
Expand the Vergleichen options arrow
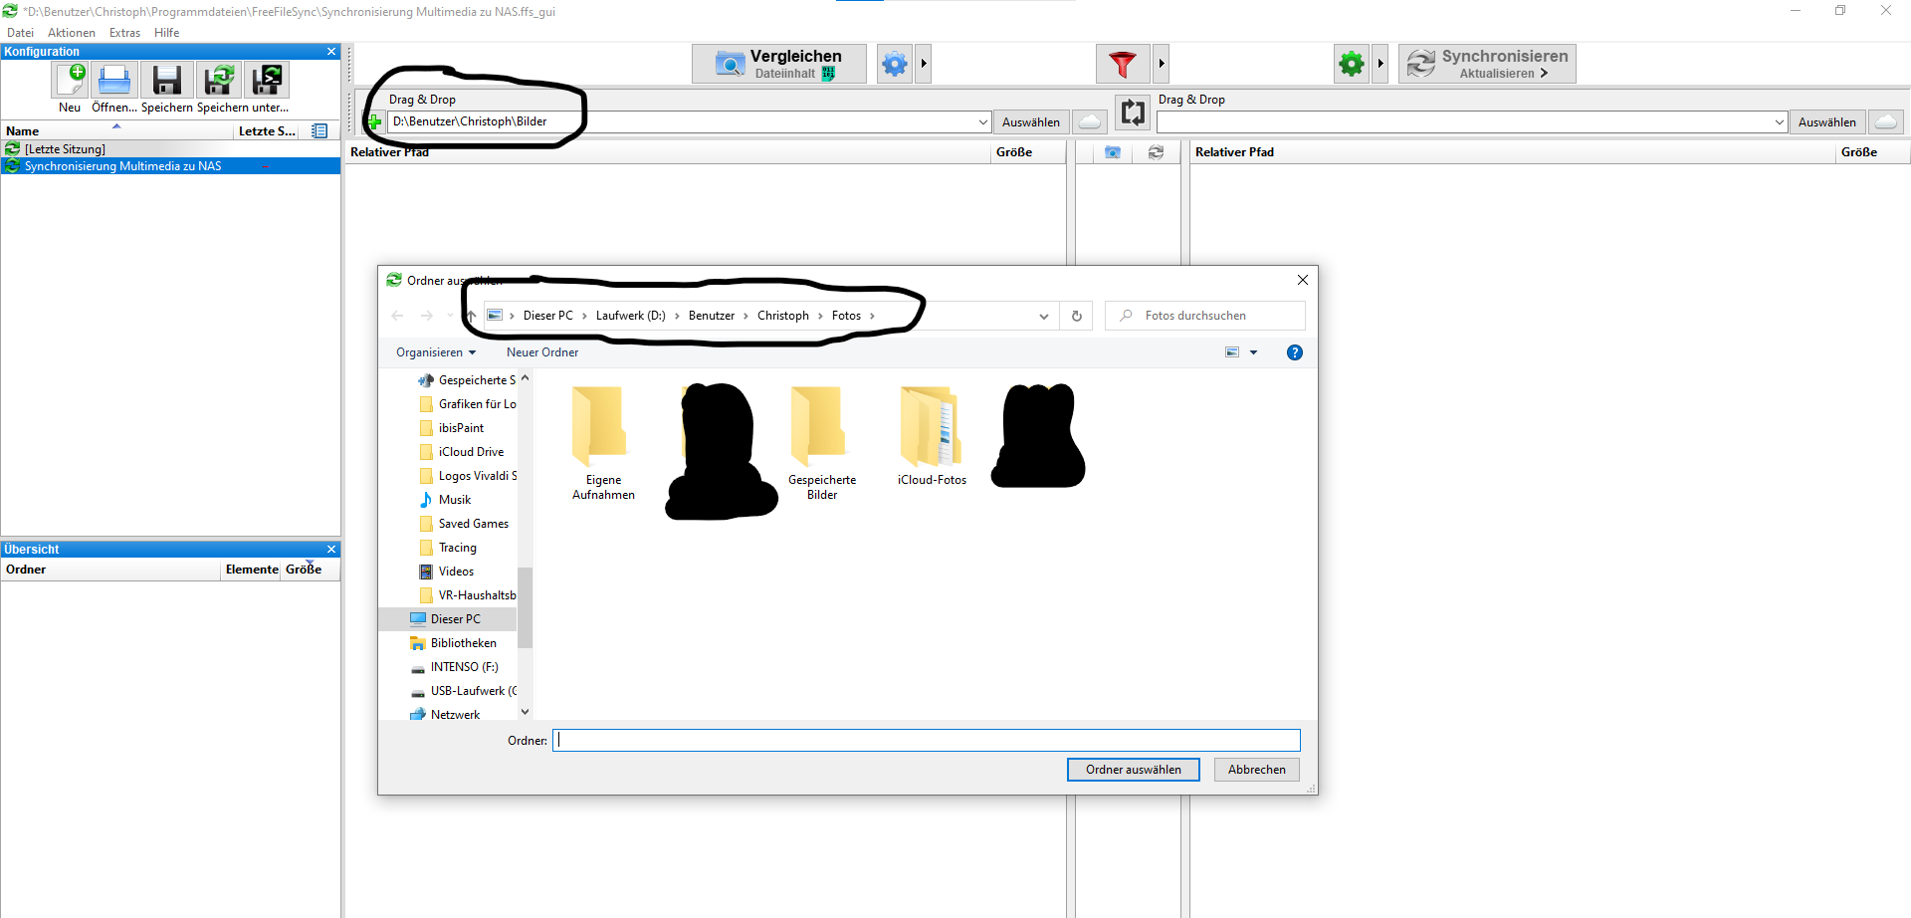point(924,64)
